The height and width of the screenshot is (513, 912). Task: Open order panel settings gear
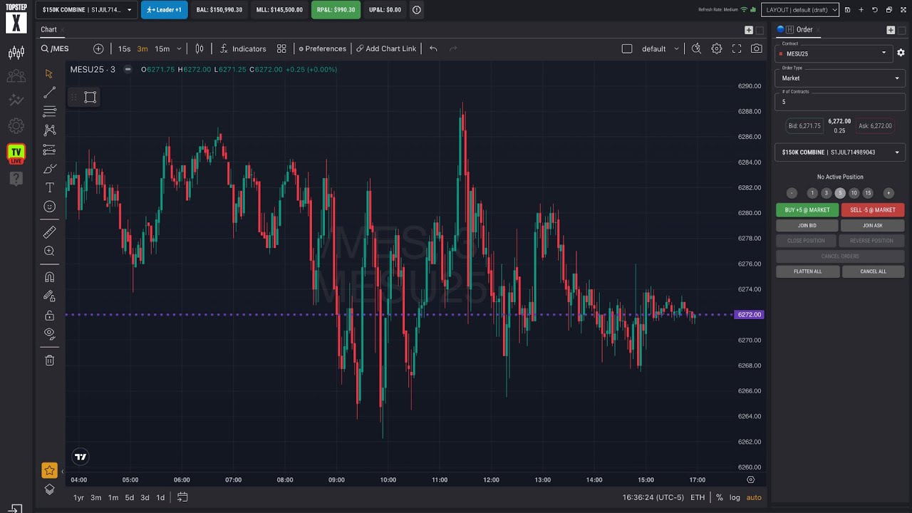901,53
